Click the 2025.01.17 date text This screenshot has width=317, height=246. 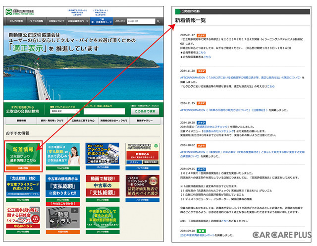click(187, 35)
